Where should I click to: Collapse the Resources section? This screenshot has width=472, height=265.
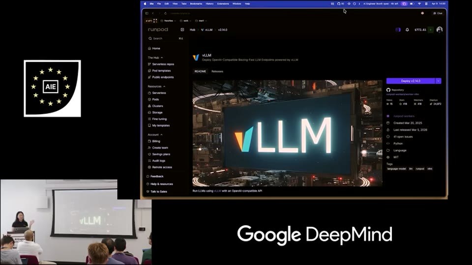pos(156,86)
